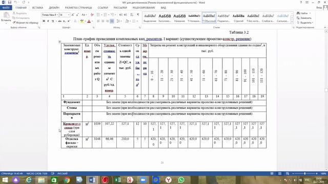The height and width of the screenshot is (184, 328).
Task: Open WhatsApp from the taskbar
Action: 181,180
